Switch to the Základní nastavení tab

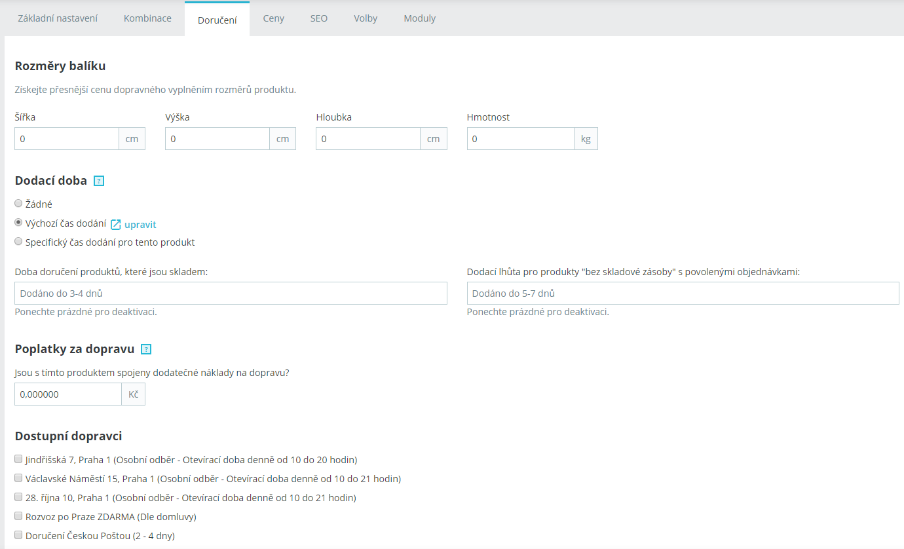click(58, 18)
